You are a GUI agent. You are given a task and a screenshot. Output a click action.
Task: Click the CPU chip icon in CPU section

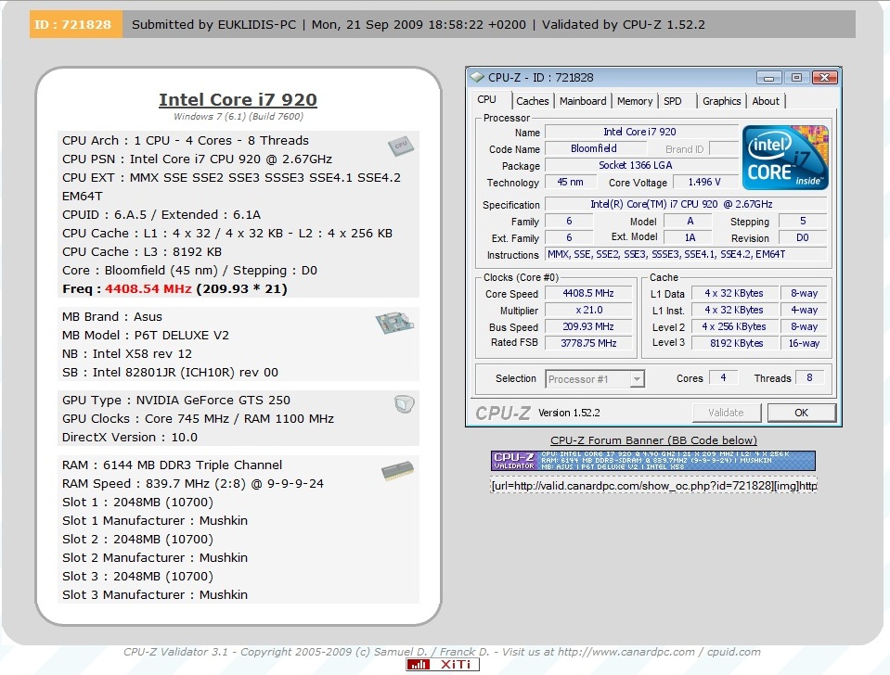401,146
